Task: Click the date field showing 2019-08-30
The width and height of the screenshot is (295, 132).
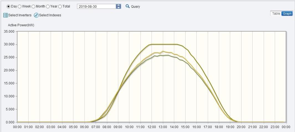Action: tap(96, 6)
